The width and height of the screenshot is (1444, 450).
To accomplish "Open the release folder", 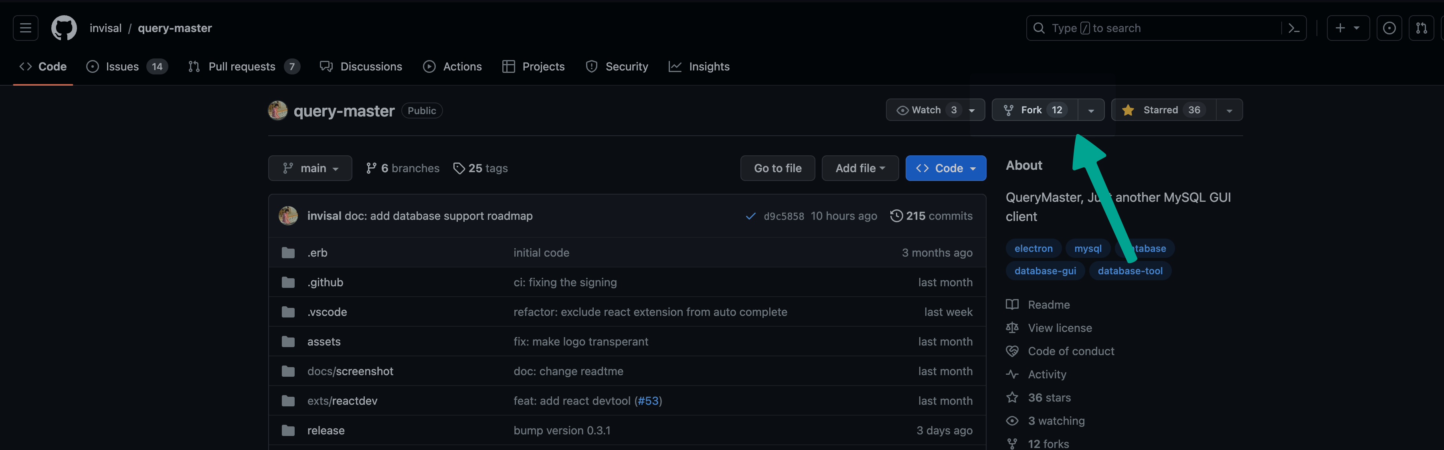I will pos(326,430).
